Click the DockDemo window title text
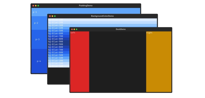205x98 pixels. tap(121, 29)
